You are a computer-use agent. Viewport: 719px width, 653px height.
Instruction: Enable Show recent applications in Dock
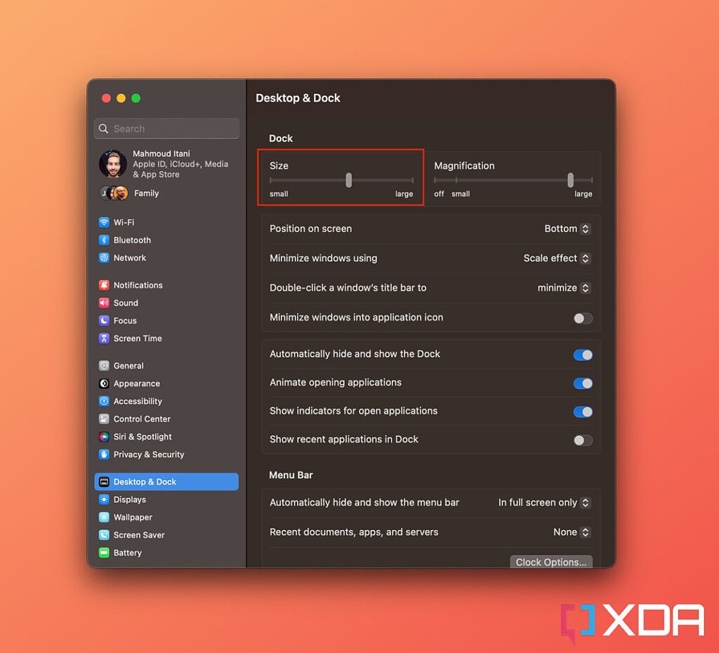(x=582, y=440)
